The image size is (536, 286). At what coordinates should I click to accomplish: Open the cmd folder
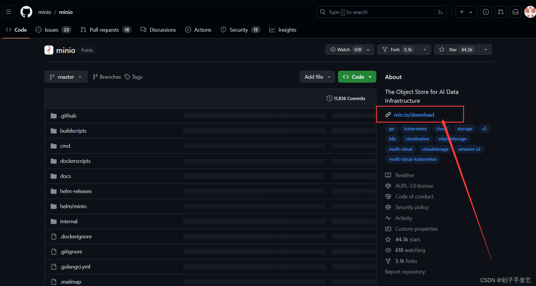(x=65, y=146)
